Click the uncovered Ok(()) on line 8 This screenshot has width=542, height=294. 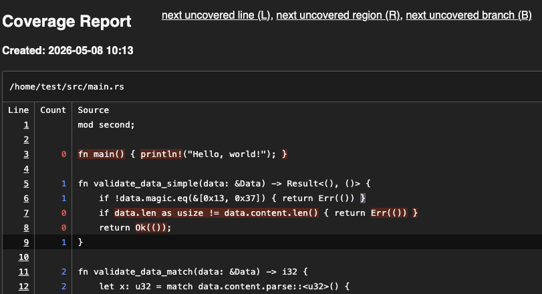[x=151, y=228]
